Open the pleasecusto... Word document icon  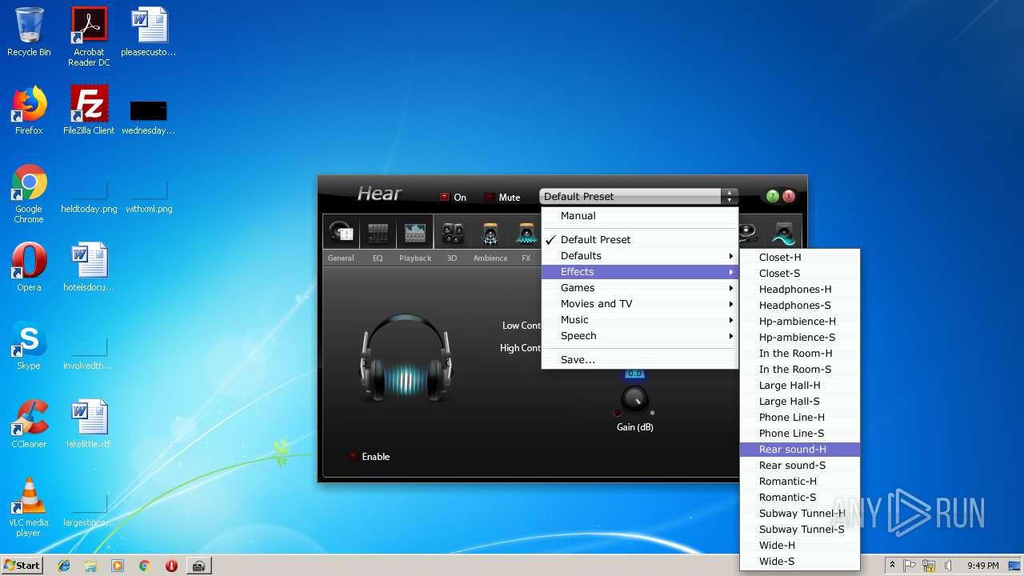tap(149, 32)
